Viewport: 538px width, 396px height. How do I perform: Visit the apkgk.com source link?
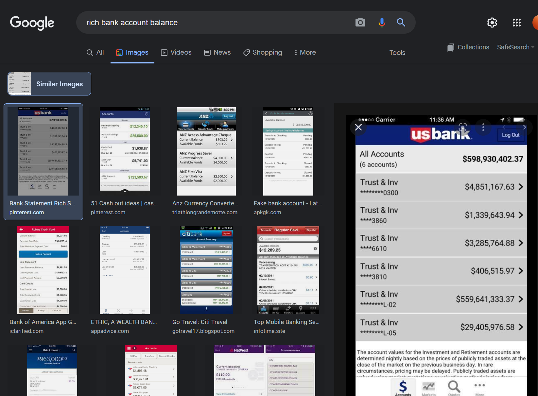(x=268, y=212)
